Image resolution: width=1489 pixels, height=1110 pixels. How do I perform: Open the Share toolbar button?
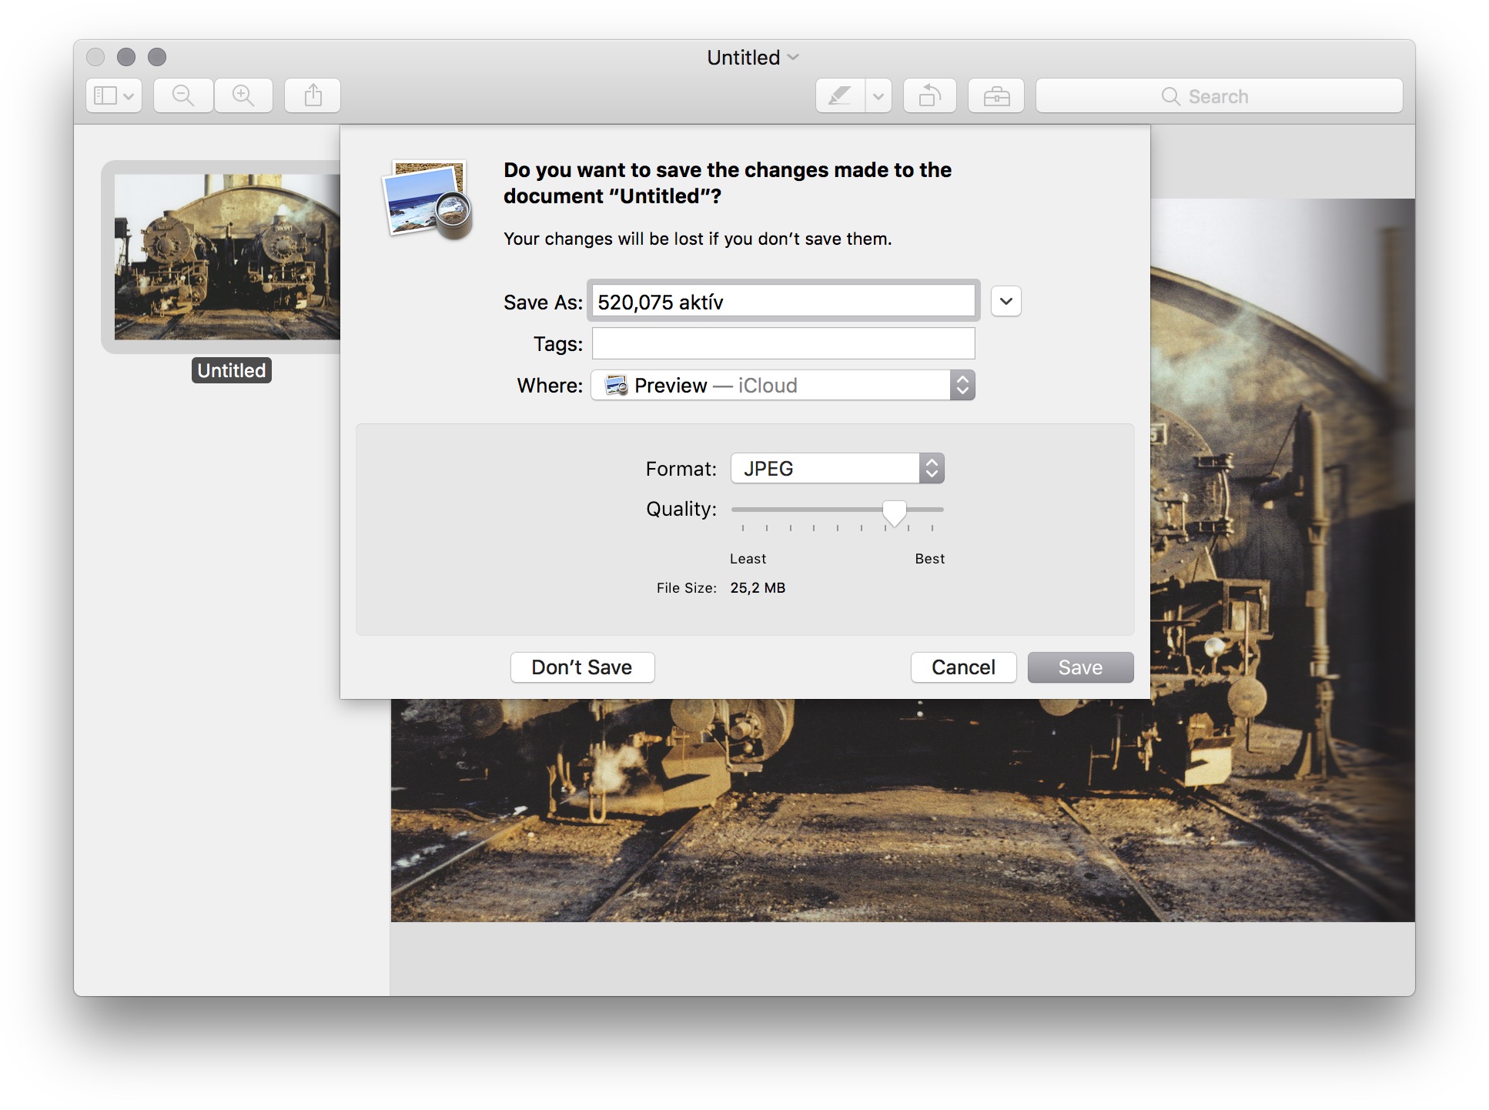pos(313,95)
